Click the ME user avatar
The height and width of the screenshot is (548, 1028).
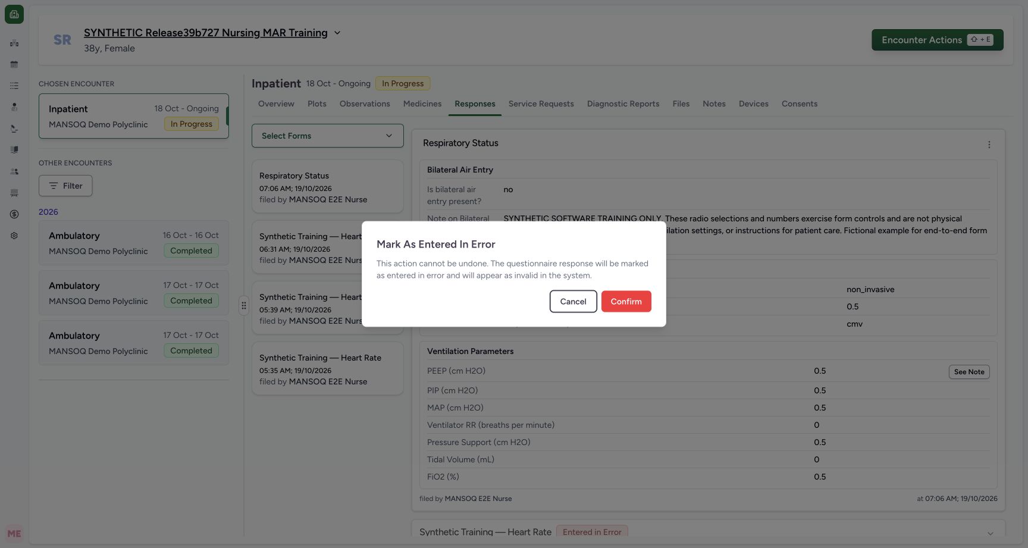coord(14,534)
